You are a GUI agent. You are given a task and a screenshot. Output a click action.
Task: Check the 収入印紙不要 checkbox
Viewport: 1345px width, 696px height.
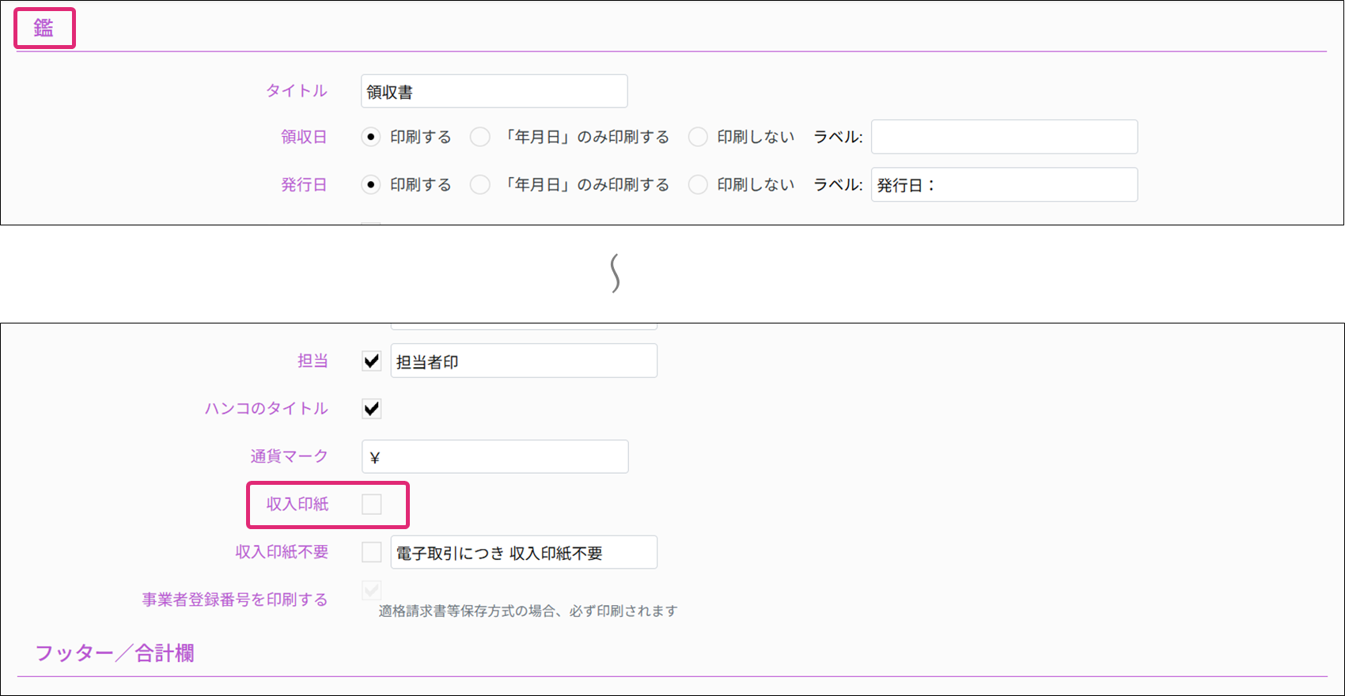coord(371,552)
